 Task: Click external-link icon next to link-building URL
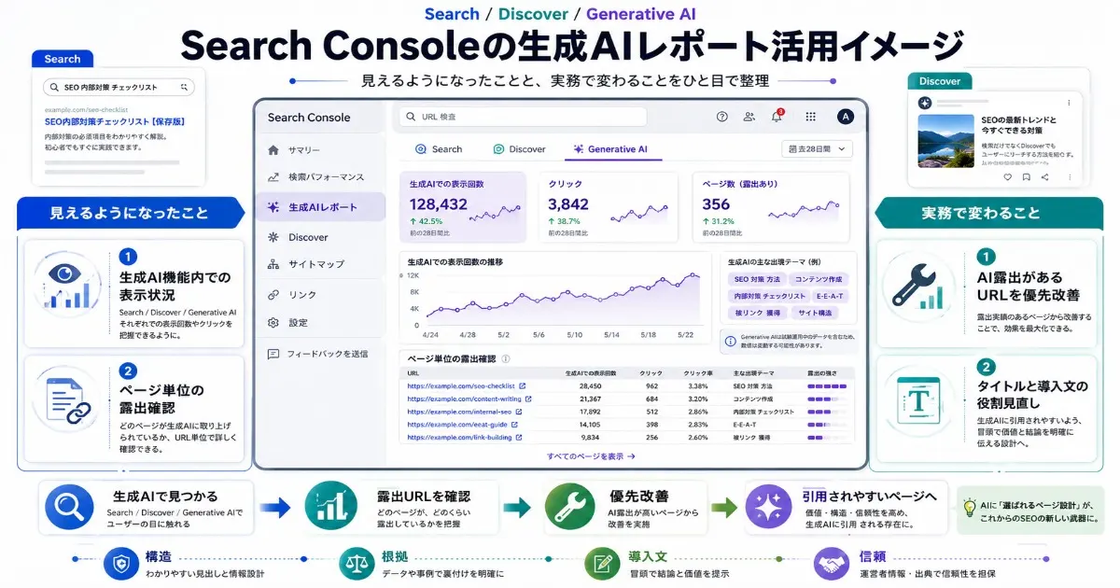[519, 437]
